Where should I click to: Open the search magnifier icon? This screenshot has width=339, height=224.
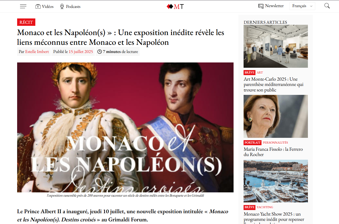coord(327,6)
